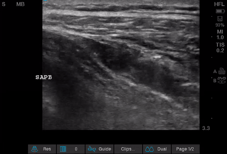Click the floppy disk storage icon
This screenshot has width=227, height=154.
click(220, 19)
